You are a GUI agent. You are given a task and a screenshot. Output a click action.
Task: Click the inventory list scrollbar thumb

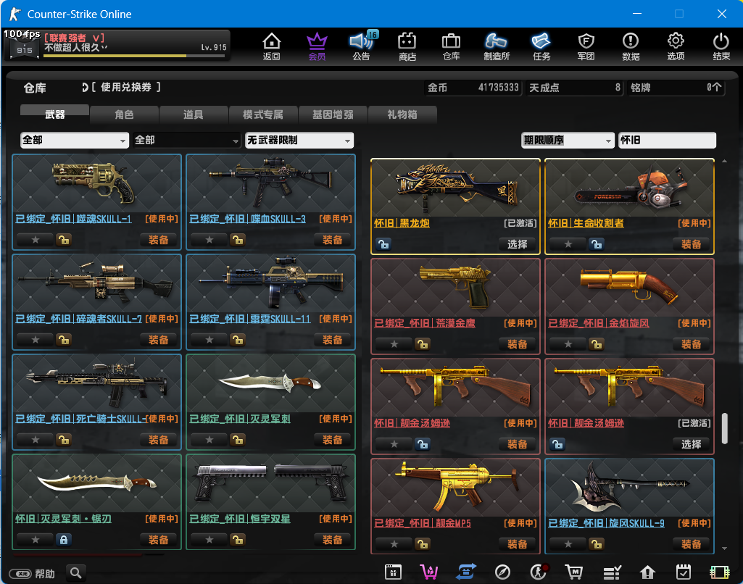725,429
